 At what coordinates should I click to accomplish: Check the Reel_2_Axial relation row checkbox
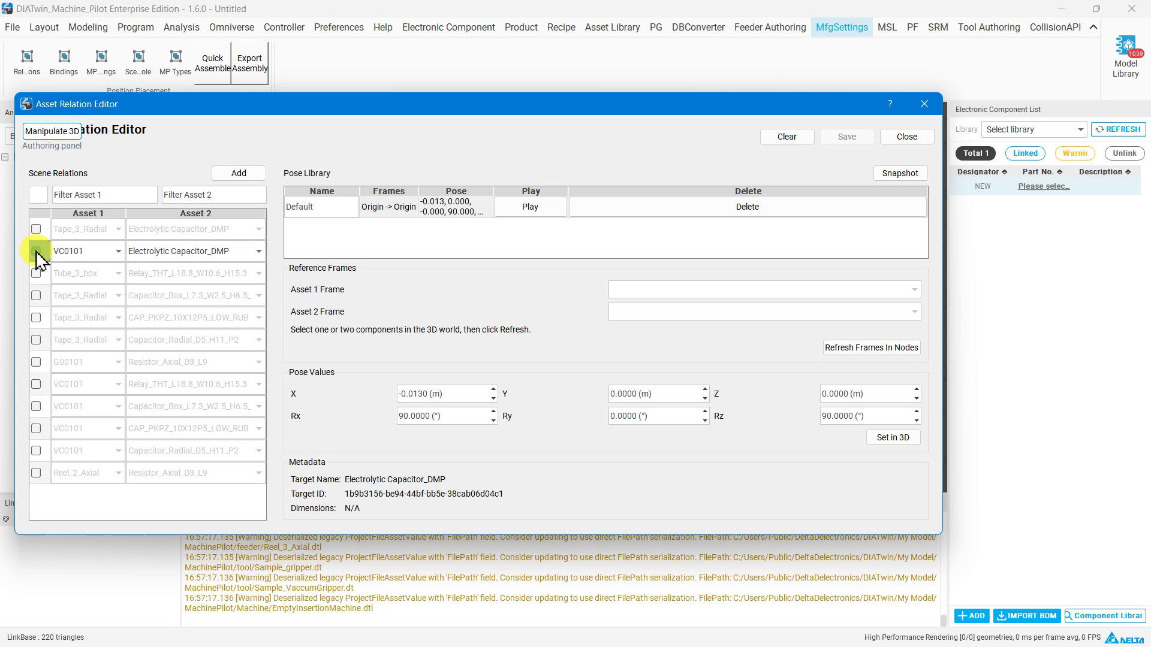click(x=36, y=473)
